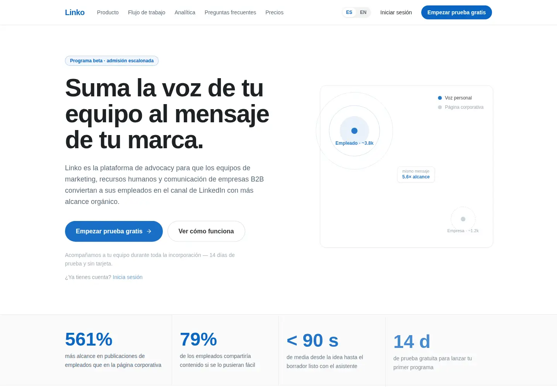
Task: Click the 14 d statistic
Action: pyautogui.click(x=412, y=342)
